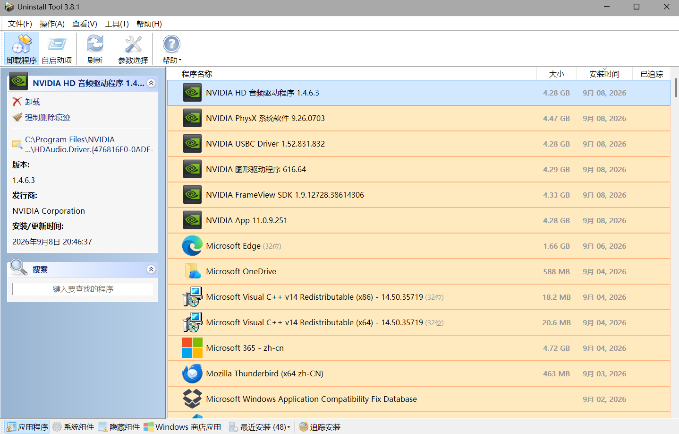Image resolution: width=679 pixels, height=434 pixels.
Task: Click the NVIDIA icon in details panel header
Action: coord(19,81)
